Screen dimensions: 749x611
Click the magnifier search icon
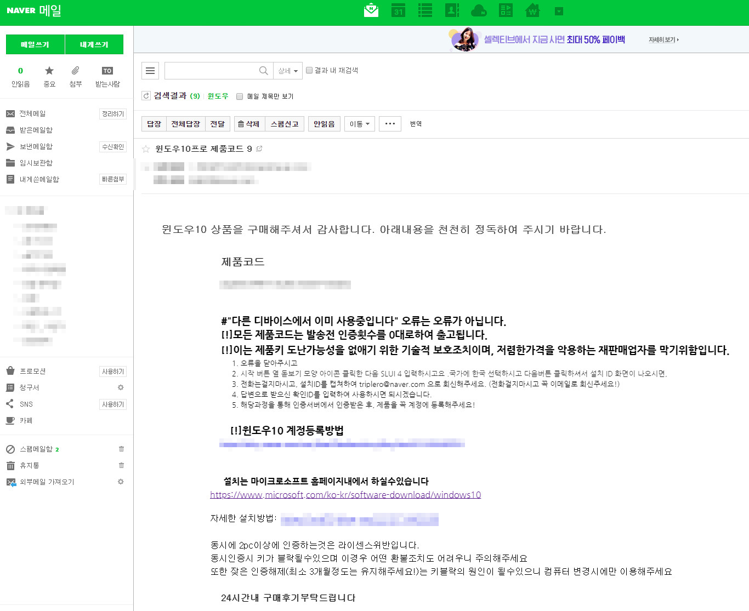(264, 71)
